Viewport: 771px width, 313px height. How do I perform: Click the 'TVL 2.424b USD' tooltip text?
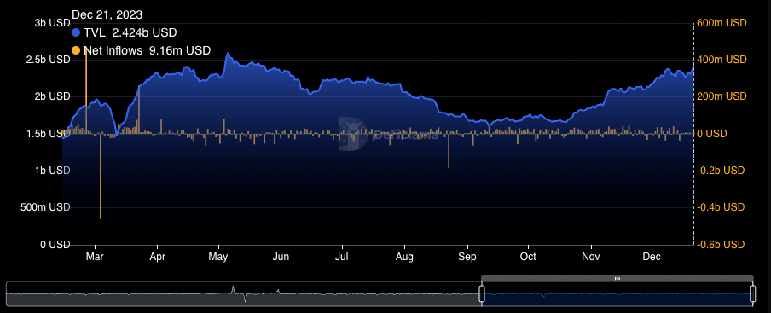point(130,33)
